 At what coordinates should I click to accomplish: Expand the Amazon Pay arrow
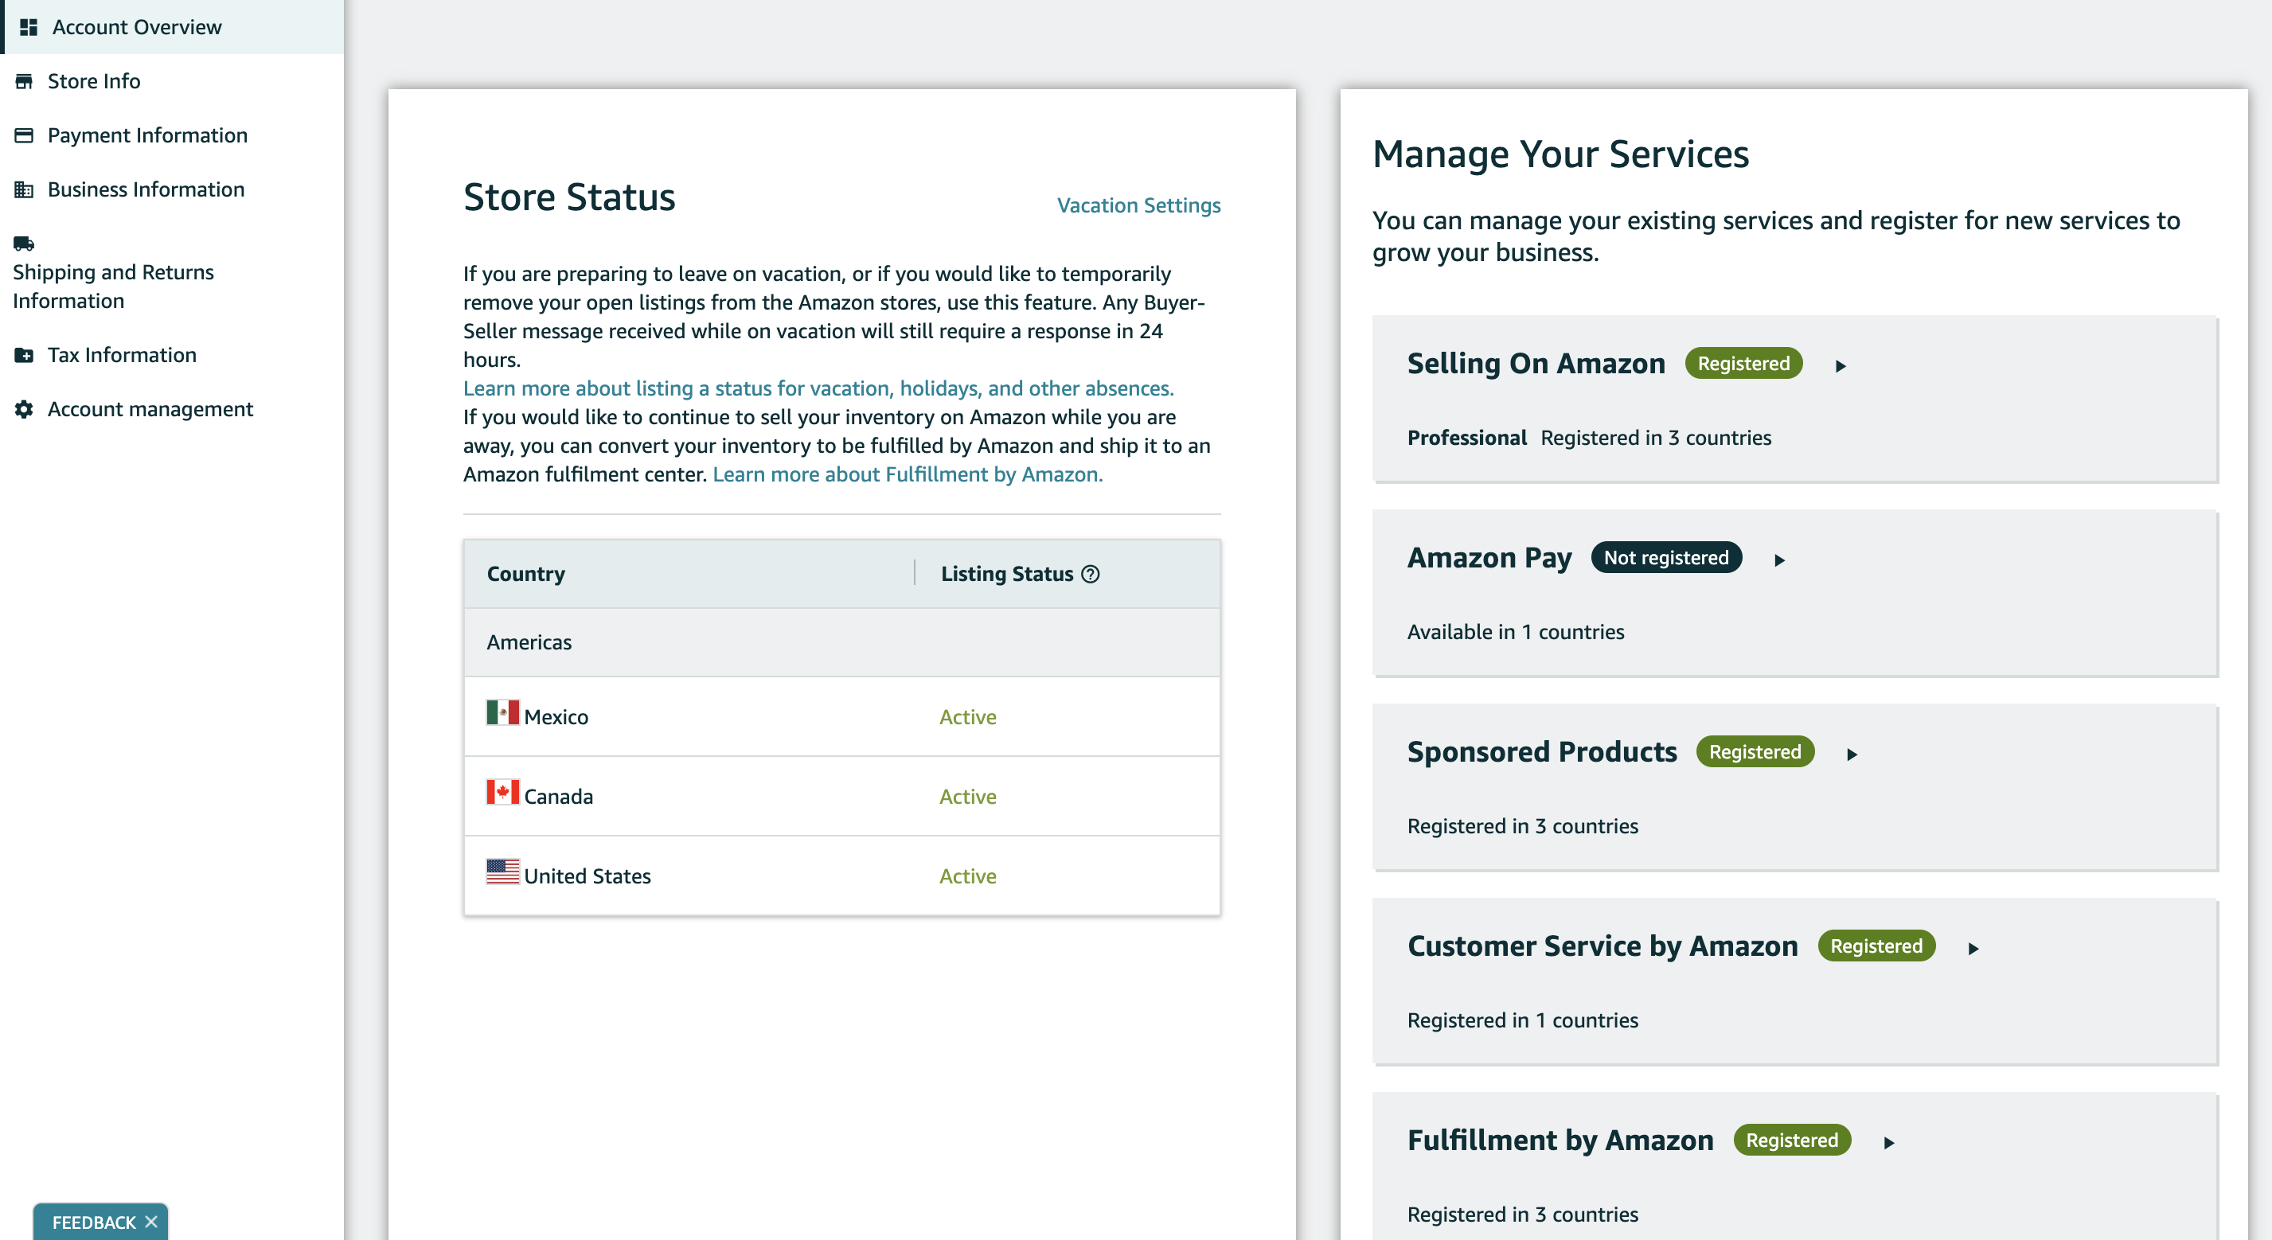(x=1780, y=560)
